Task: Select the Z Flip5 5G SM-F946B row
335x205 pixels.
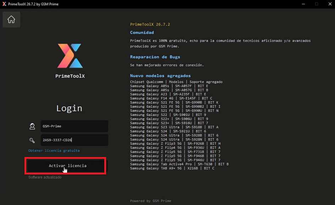Action: [x=175, y=156]
